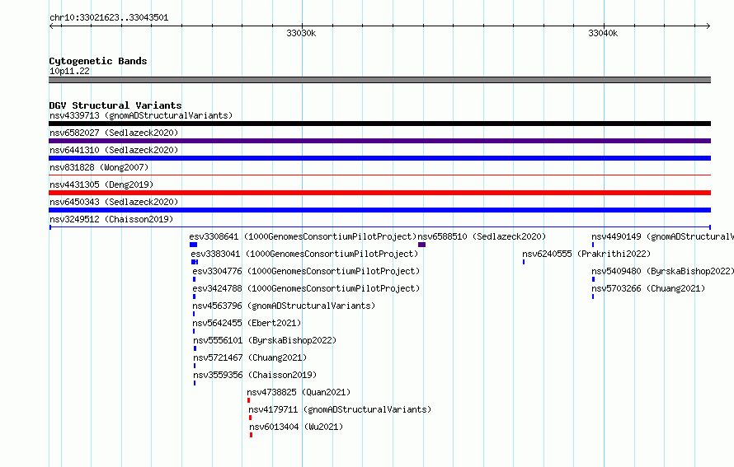Viewport: 734px width, 467px height.
Task: Select the red nsv6013404 marker
Action: (252, 435)
